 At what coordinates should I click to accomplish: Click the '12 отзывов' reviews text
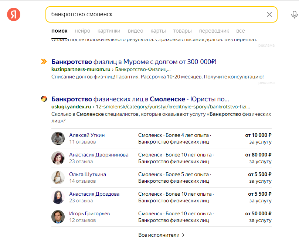(82, 220)
